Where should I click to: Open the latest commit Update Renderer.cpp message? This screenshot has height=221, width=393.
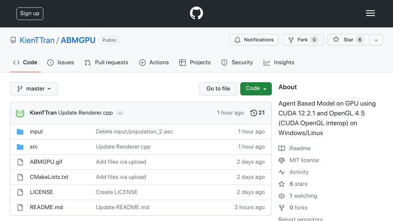tap(86, 113)
